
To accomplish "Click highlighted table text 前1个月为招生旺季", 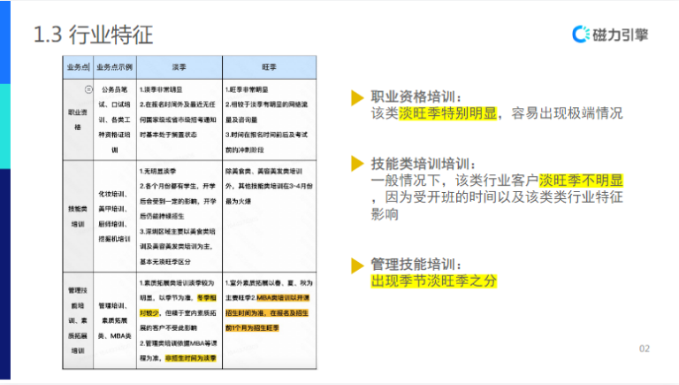I will pyautogui.click(x=252, y=328).
